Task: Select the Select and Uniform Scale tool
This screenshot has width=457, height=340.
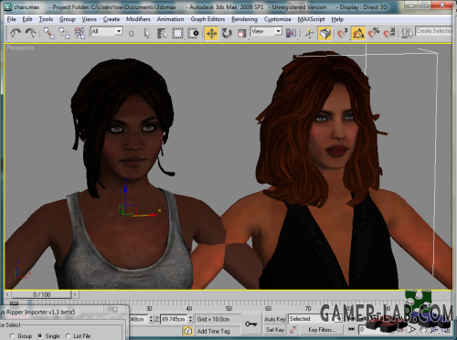Action: [242, 33]
